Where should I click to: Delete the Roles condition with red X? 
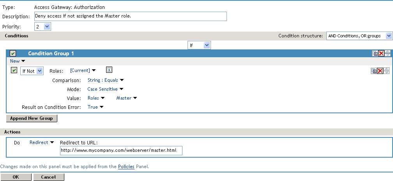(380, 71)
